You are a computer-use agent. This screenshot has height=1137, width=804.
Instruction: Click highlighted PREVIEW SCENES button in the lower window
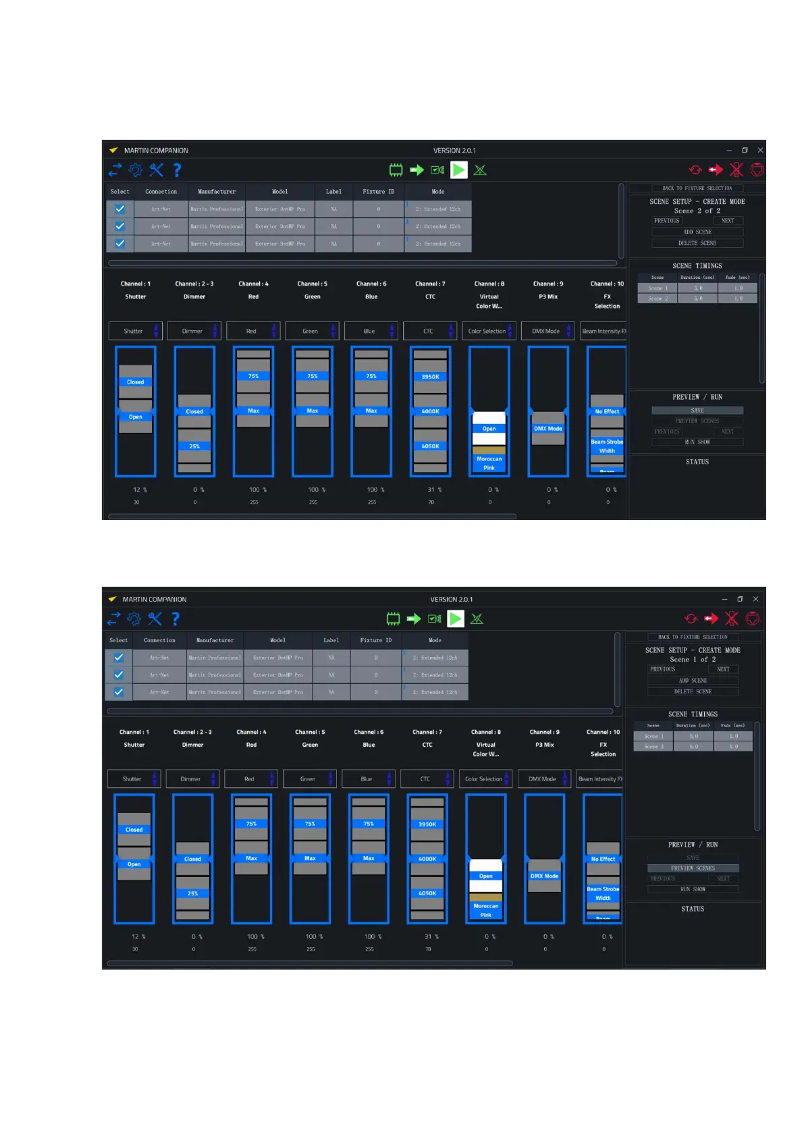point(693,868)
